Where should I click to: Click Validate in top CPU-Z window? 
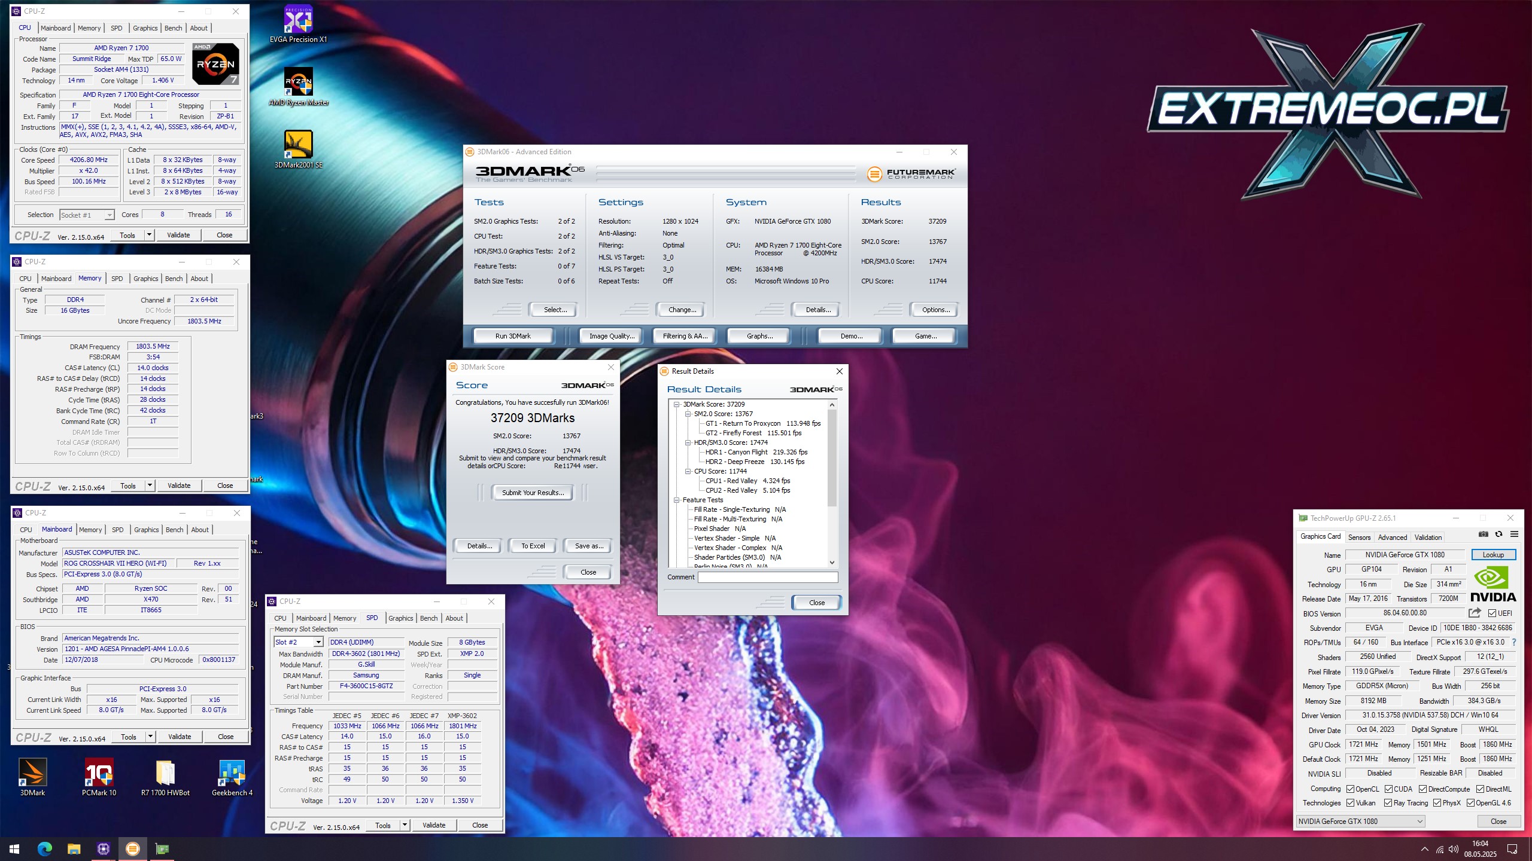[178, 235]
